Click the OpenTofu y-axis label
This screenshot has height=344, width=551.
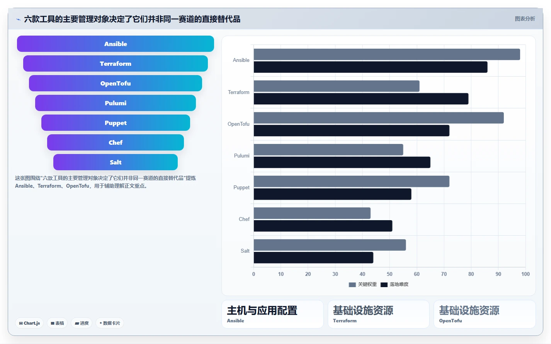pyautogui.click(x=238, y=124)
